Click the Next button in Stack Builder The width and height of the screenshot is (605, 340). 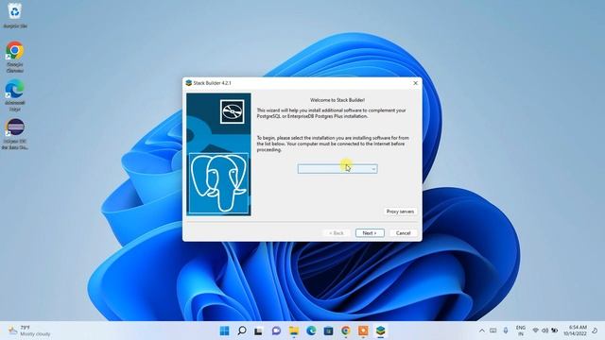pos(370,233)
